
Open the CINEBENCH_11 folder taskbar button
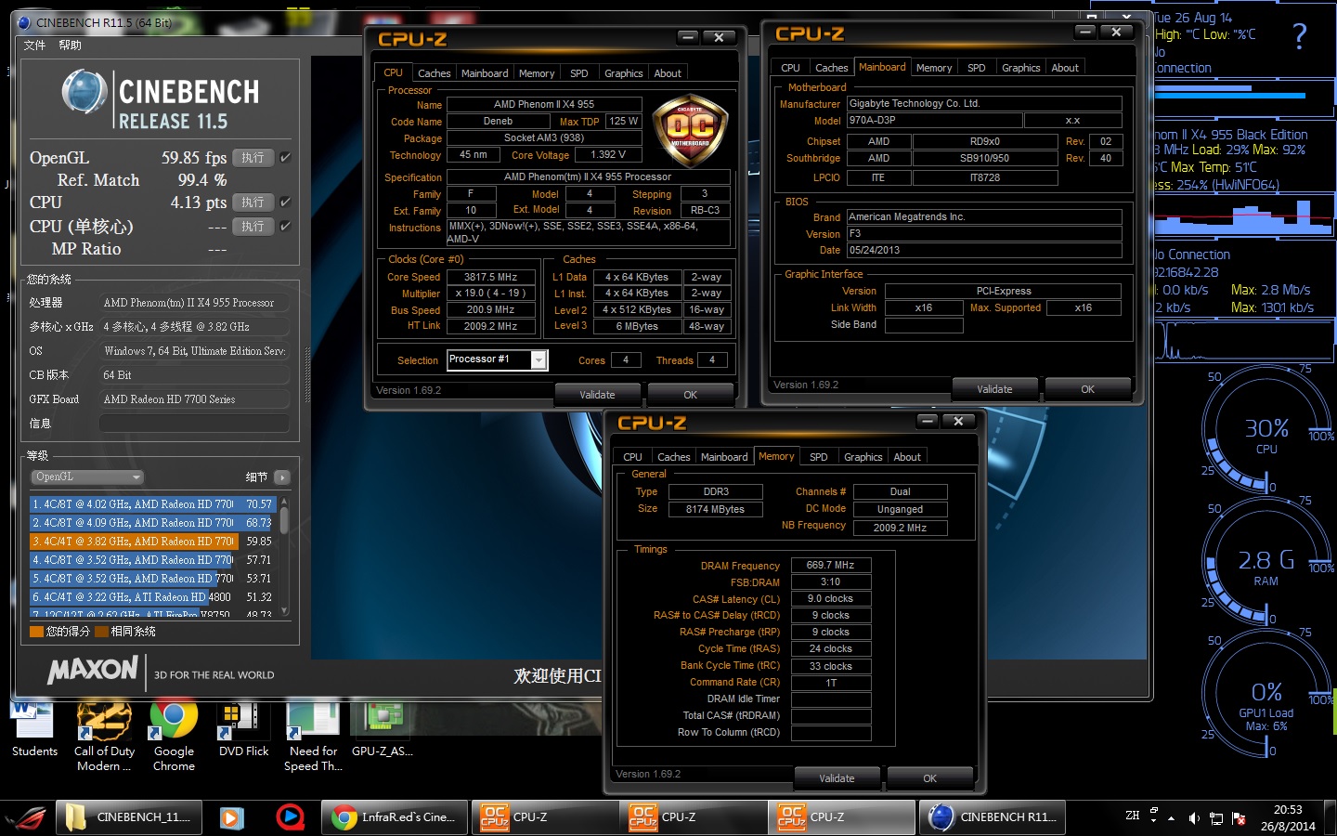(128, 817)
